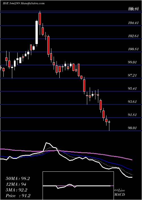Click the Price : 91.2 readout
This screenshot has height=200, width=142.
(x=18, y=196)
